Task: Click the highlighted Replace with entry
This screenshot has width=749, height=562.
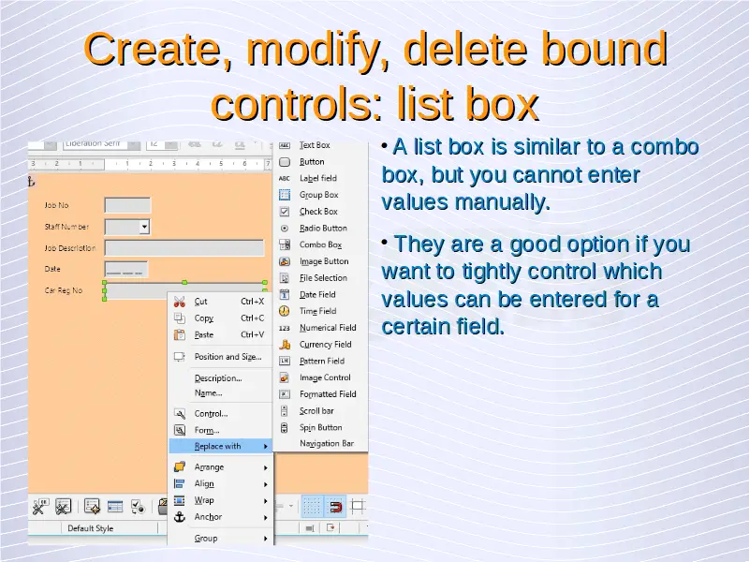Action: (221, 446)
